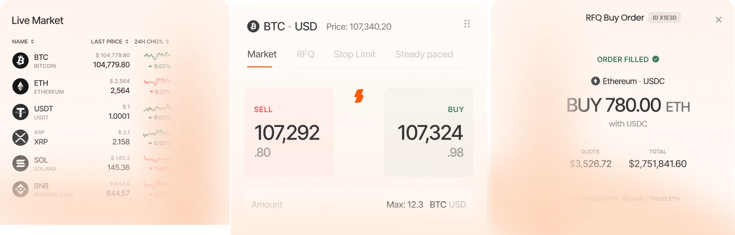Viewport: 735px width, 235px height.
Task: Sort the list by NAME column
Action: [23, 41]
